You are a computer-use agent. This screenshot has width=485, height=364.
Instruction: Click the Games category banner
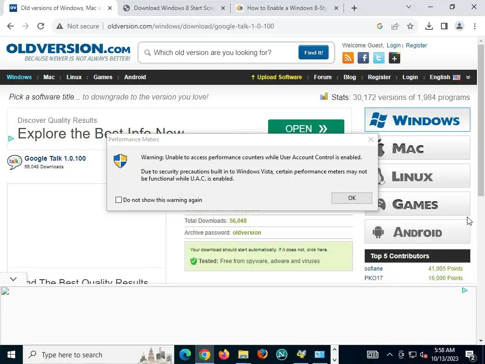(x=424, y=204)
